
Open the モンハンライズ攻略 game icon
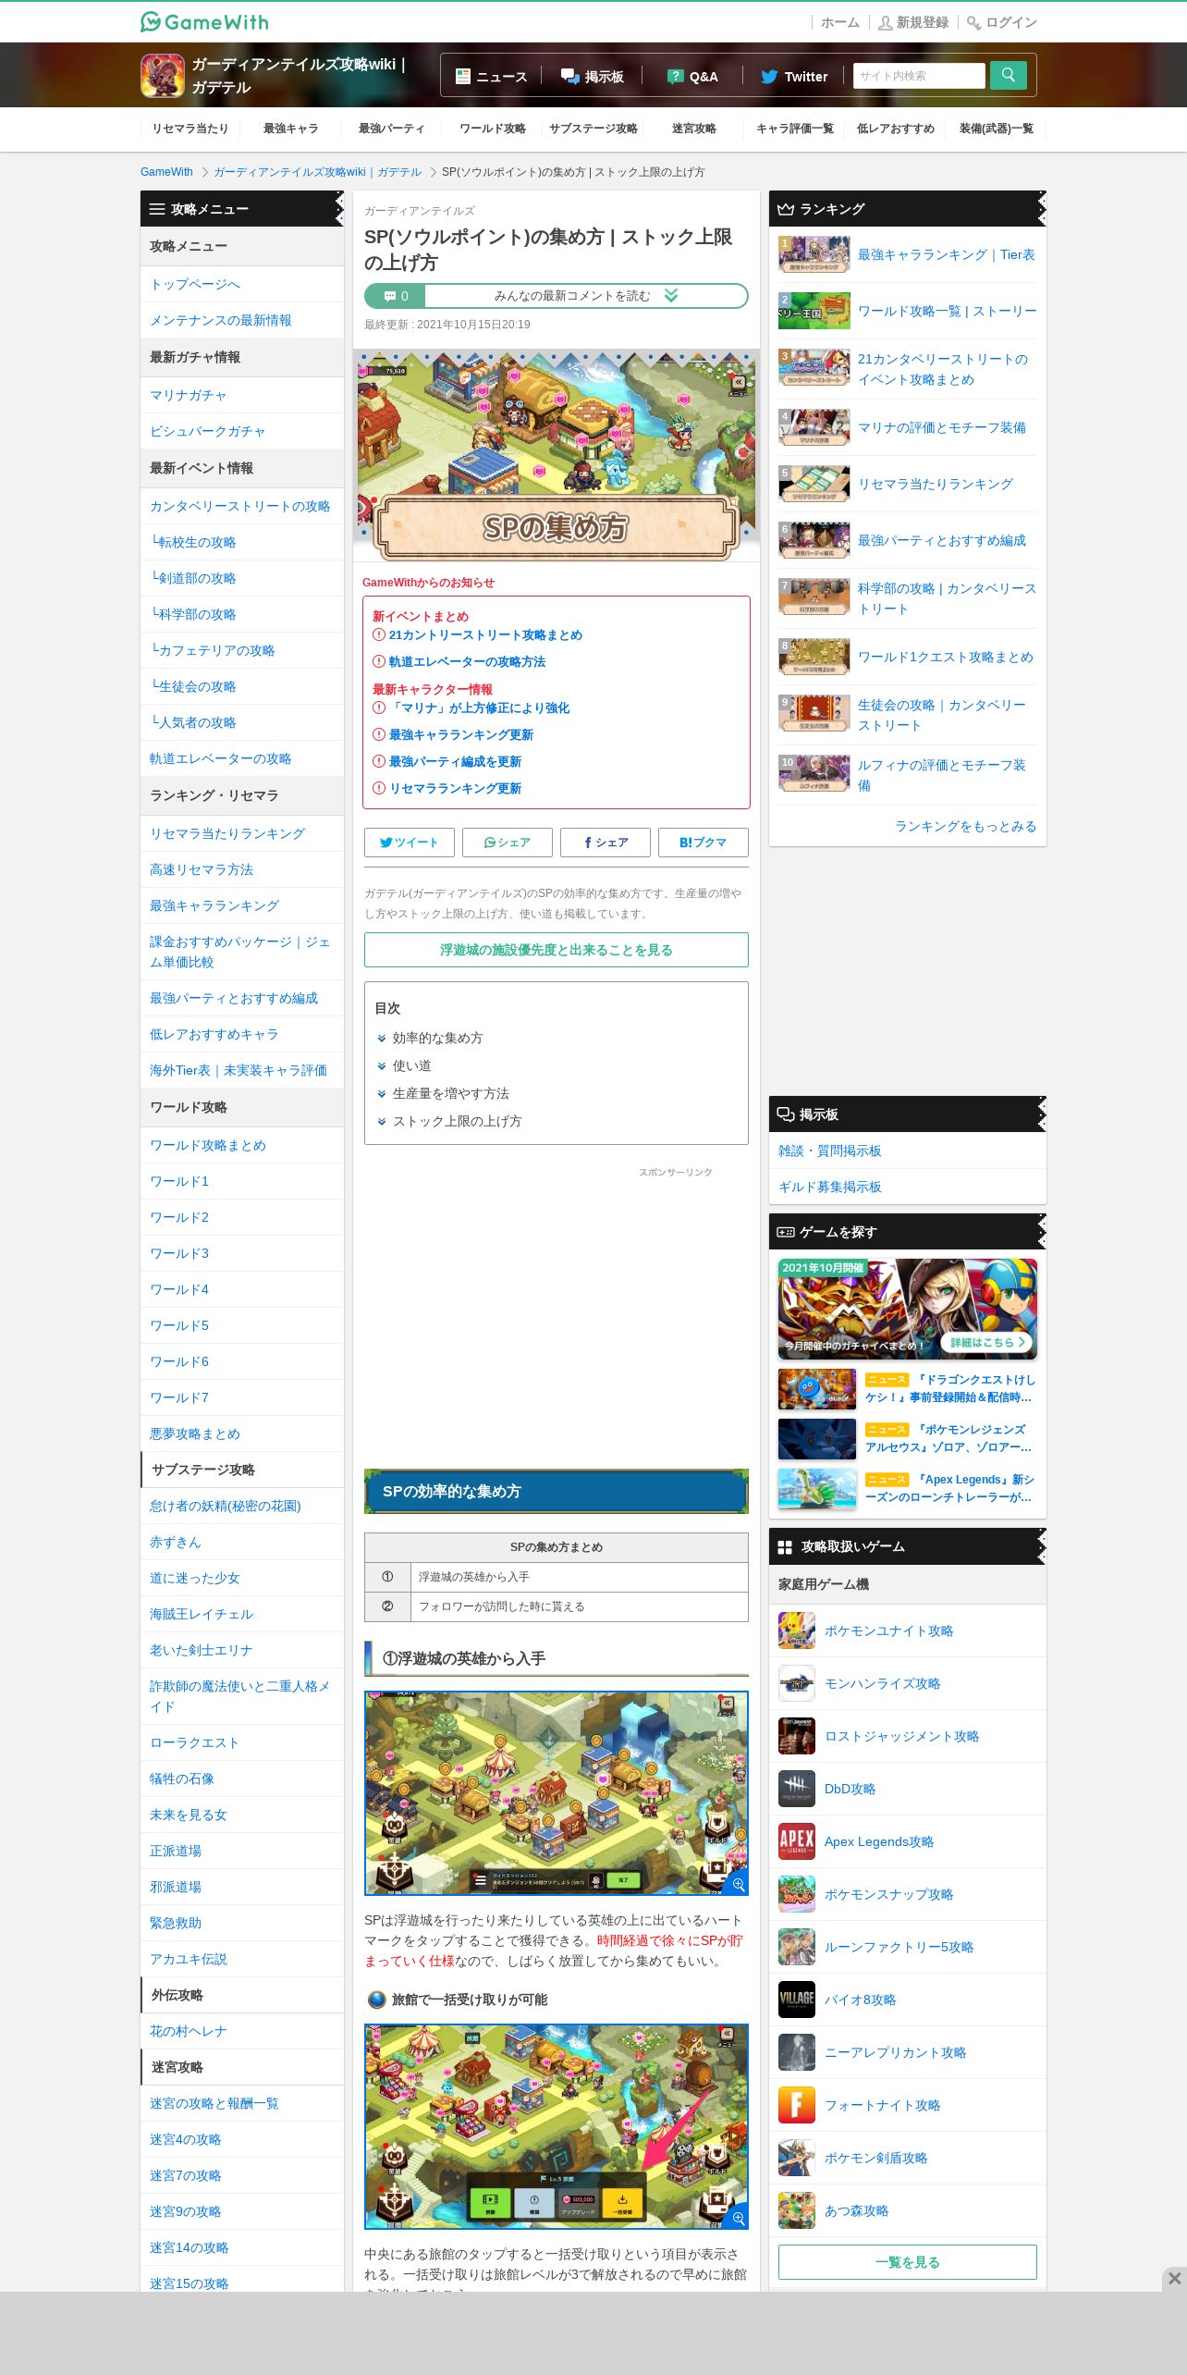click(x=797, y=1683)
